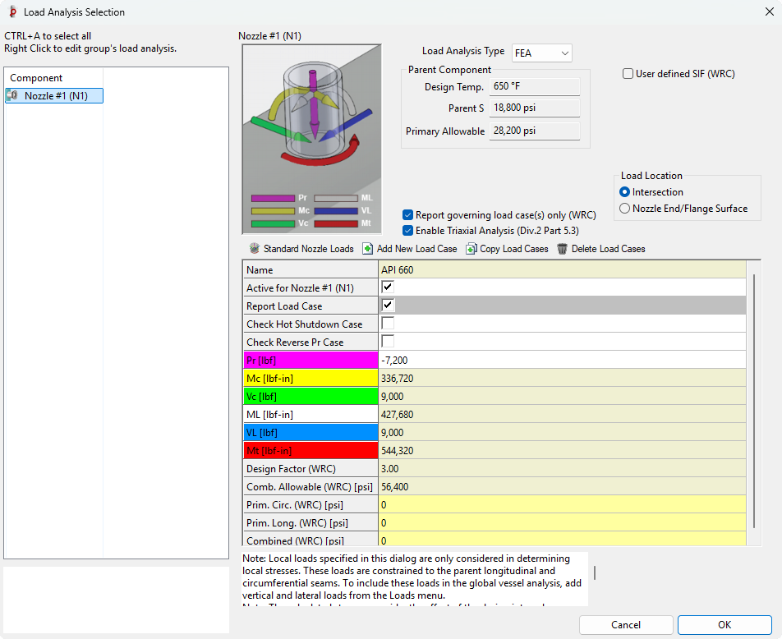The height and width of the screenshot is (639, 782).
Task: Enable User defined SIF (WRC) checkbox
Action: pos(628,74)
